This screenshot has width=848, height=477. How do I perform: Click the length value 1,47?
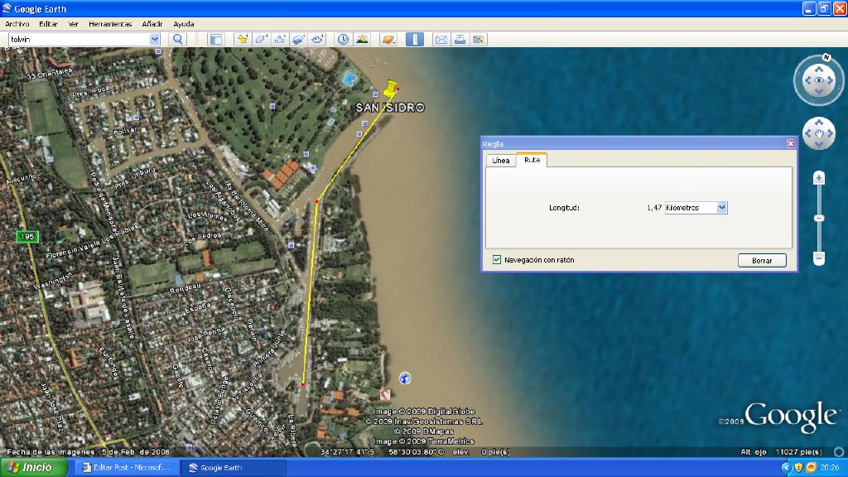click(654, 208)
